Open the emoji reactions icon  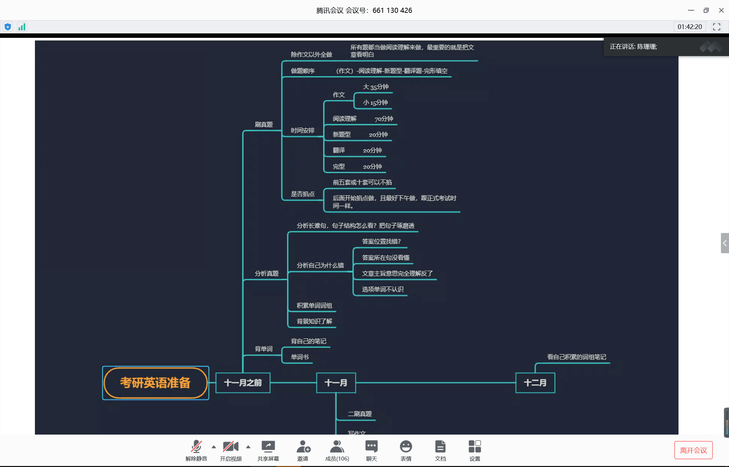(x=406, y=447)
